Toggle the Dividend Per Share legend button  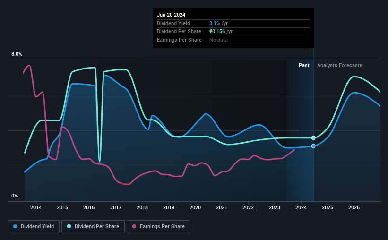[x=93, y=227]
